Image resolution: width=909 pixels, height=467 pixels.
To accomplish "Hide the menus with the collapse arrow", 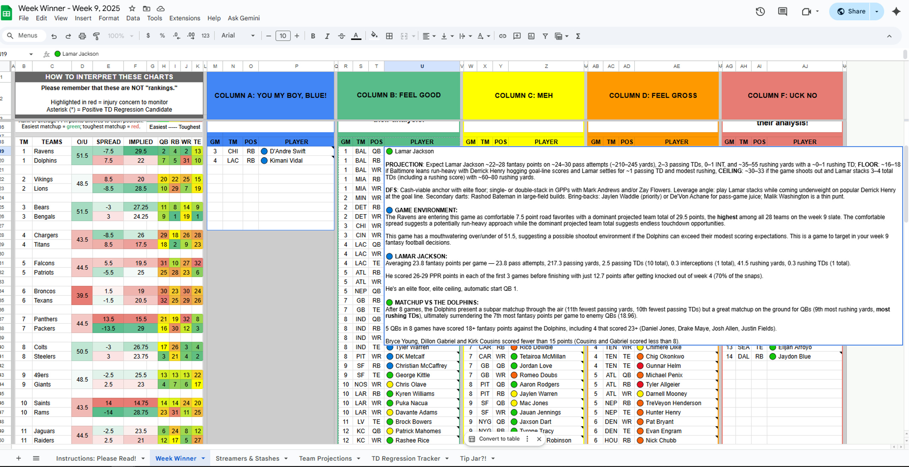I will pos(889,36).
